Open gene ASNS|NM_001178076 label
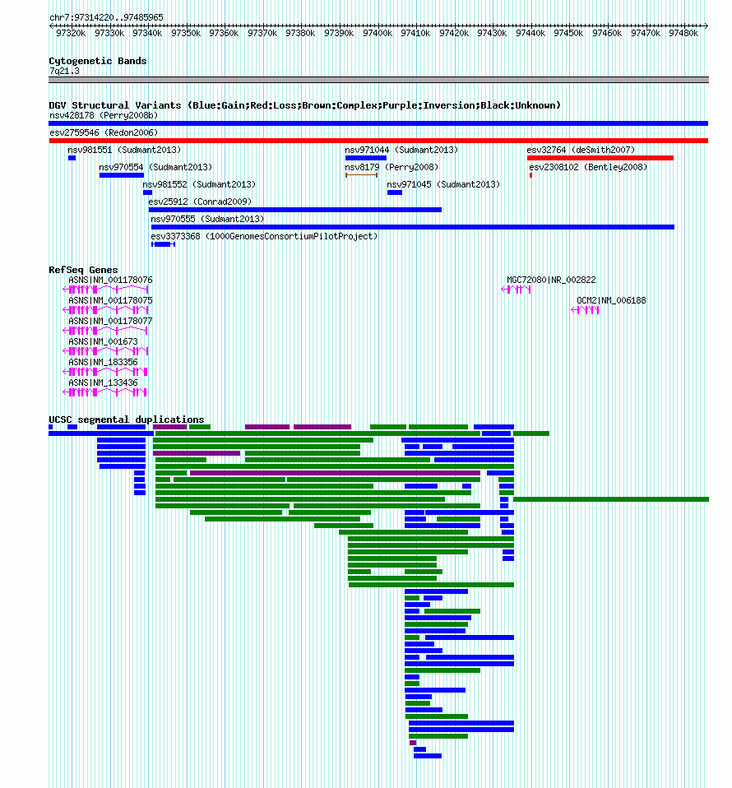Screen dimensions: 732x788 tap(110, 280)
